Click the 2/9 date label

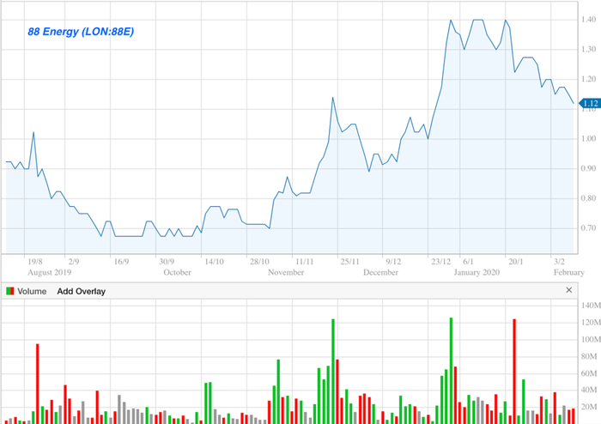[74, 262]
